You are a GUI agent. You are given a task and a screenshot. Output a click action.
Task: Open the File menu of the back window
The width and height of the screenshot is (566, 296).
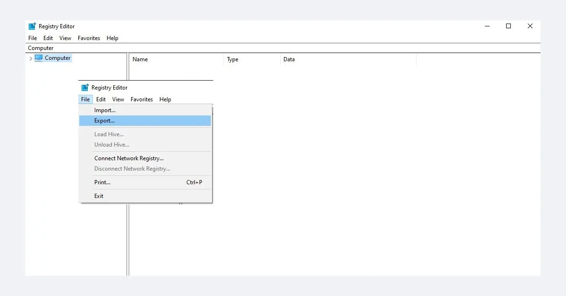coord(32,38)
